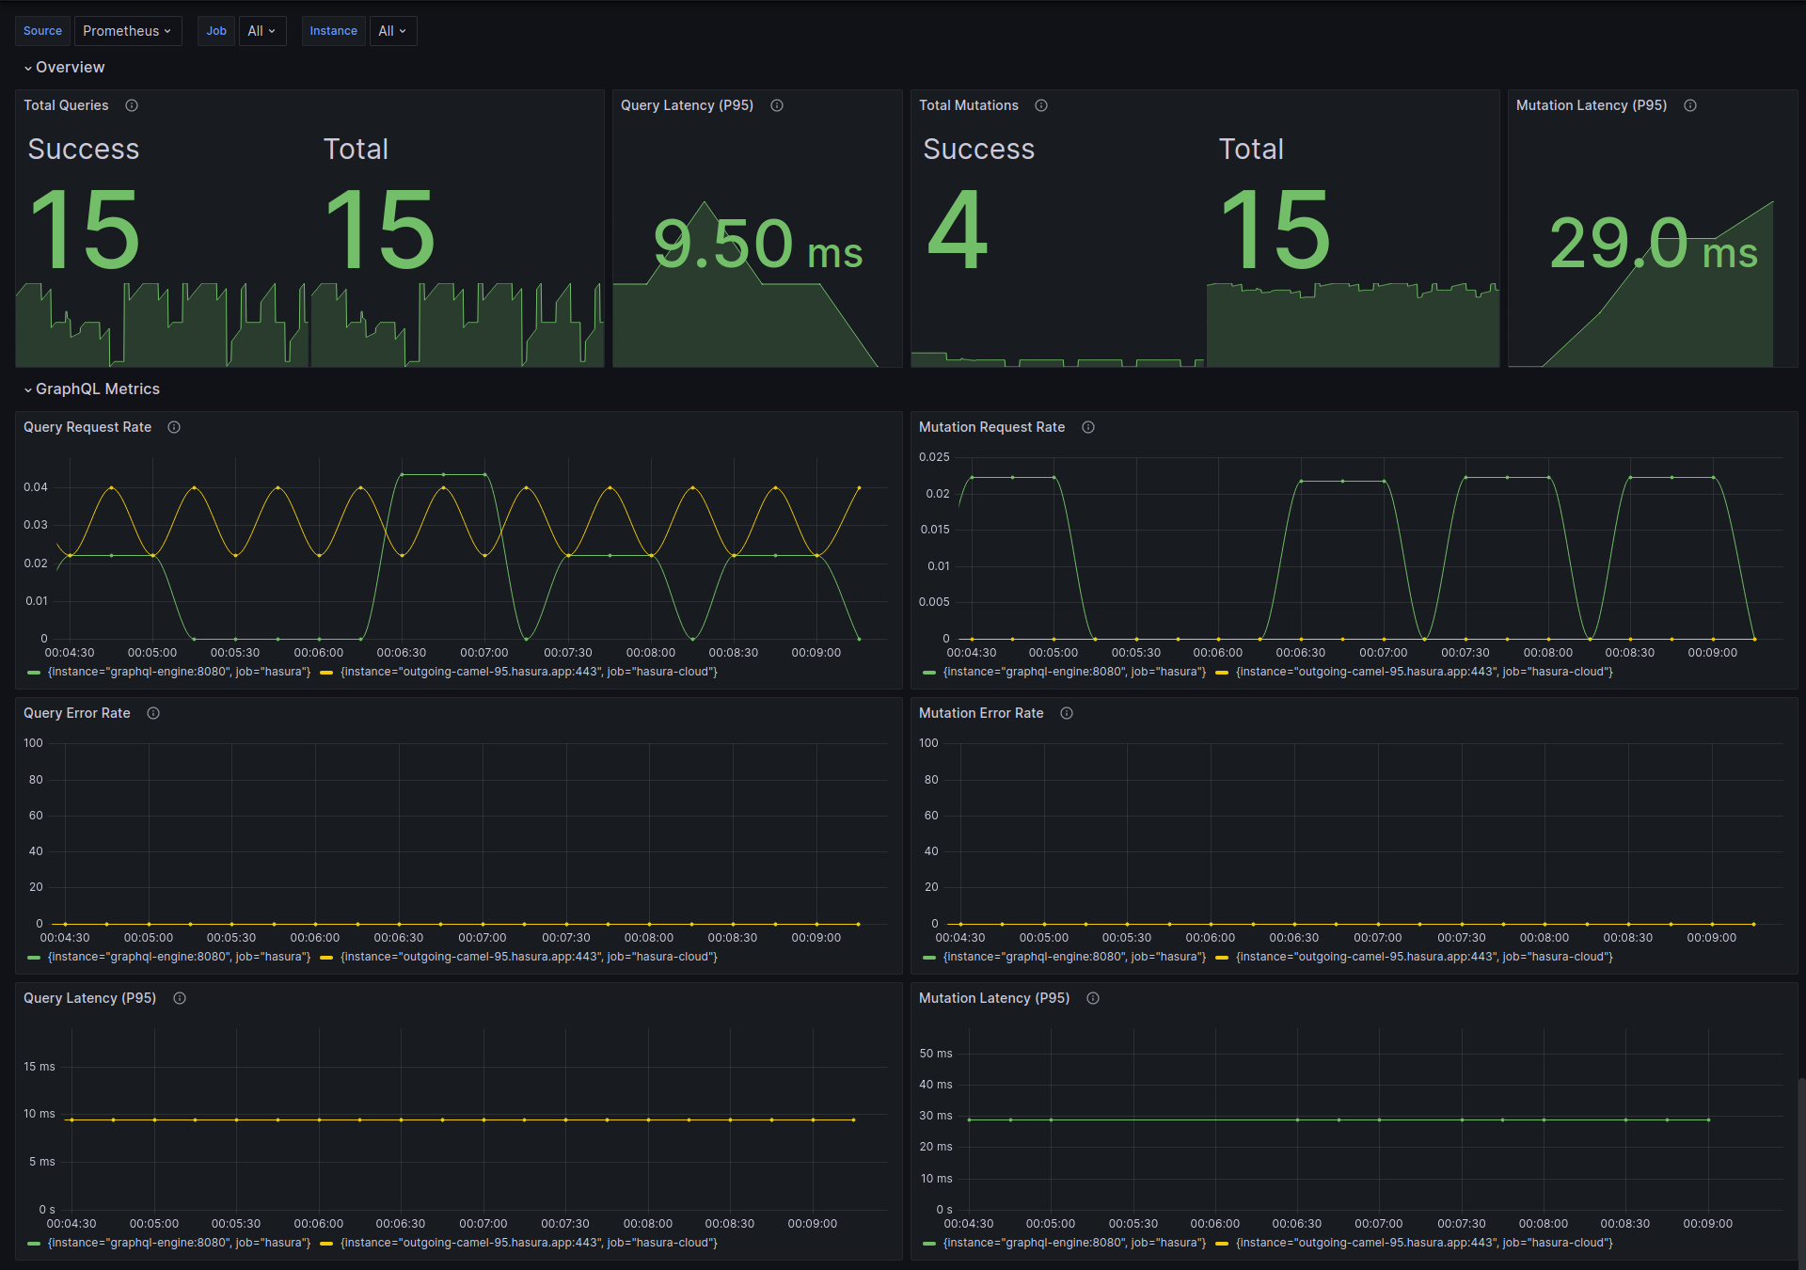
Task: Click info icon on Mutation Latency (P95) stat panel
Action: point(1690,105)
